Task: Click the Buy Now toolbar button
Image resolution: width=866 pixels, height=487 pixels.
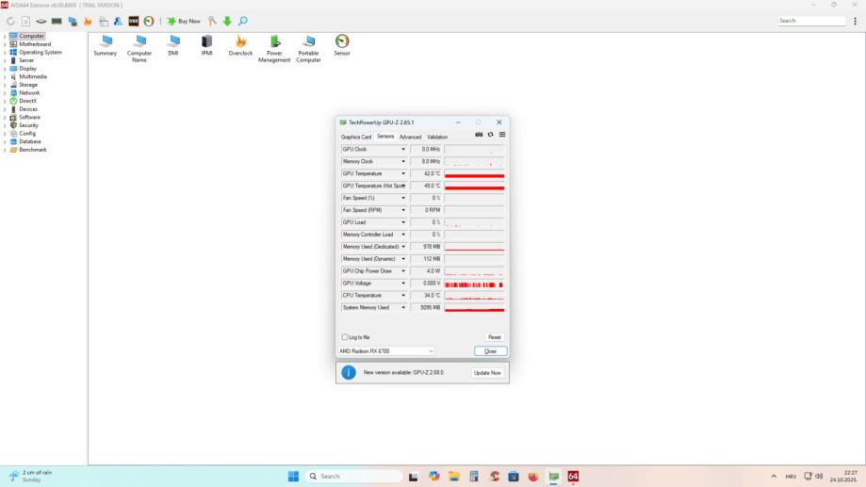Action: coord(184,21)
